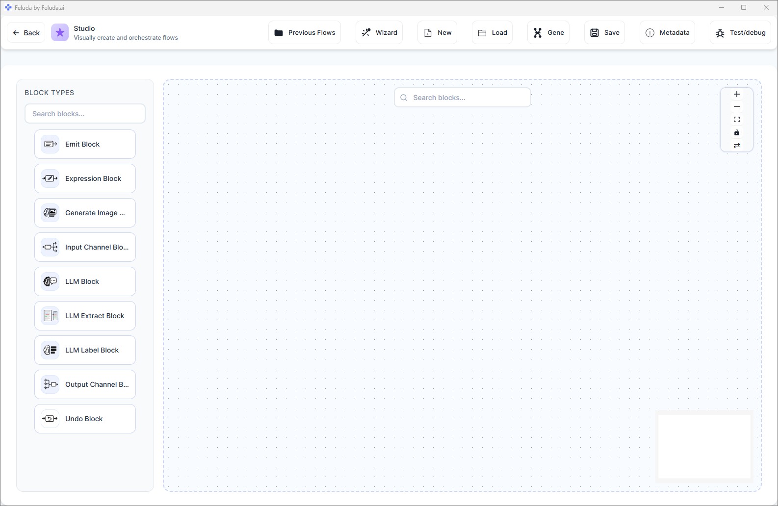Click the swap arrows layout icon
This screenshot has height=506, width=778.
click(736, 146)
